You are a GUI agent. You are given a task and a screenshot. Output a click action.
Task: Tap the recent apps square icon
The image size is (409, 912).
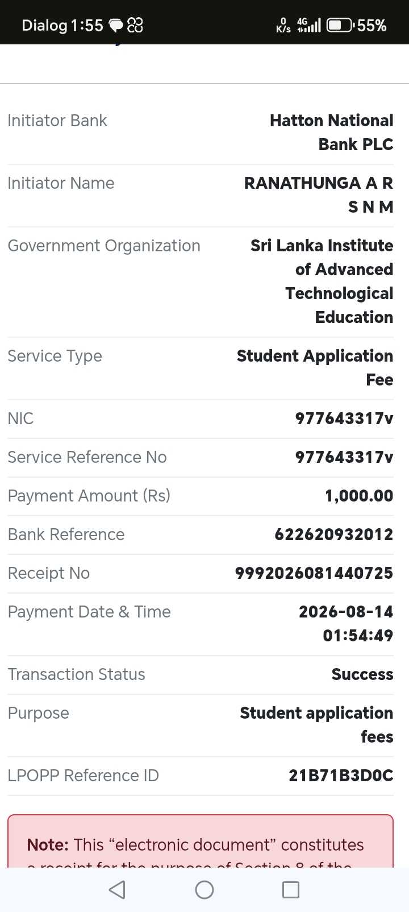pyautogui.click(x=291, y=890)
